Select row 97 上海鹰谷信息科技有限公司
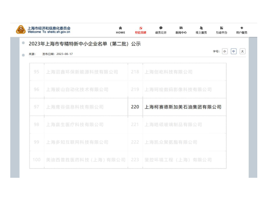The image size is (268, 201). click(75, 107)
